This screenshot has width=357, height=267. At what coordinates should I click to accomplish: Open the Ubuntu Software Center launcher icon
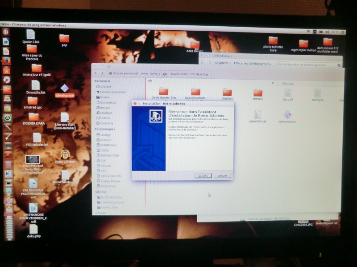click(7, 70)
